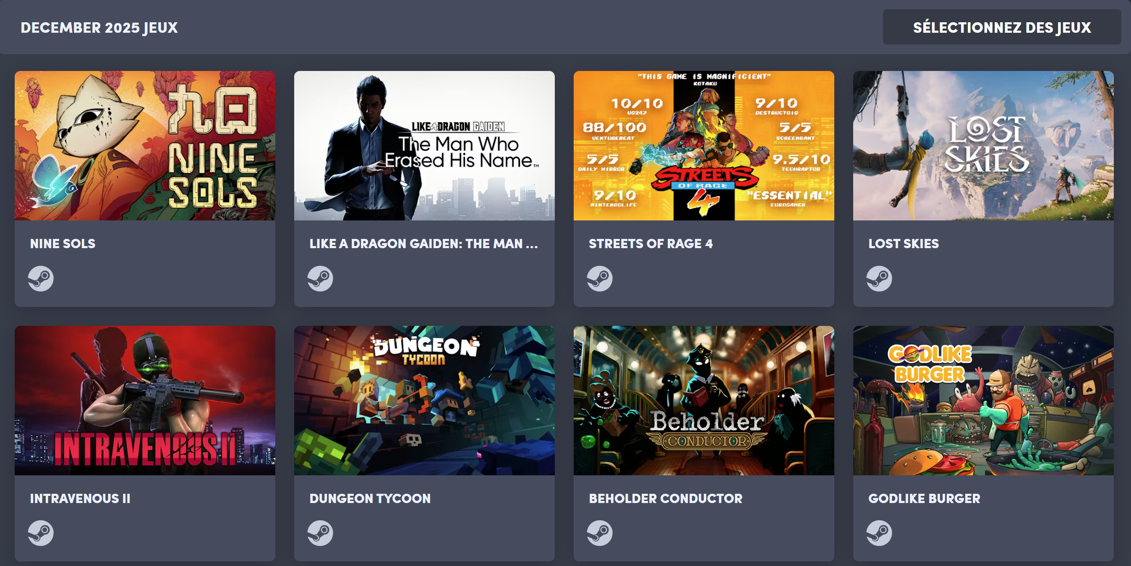Click the December 2025 Jeux heading
The width and height of the screenshot is (1131, 566).
[99, 28]
